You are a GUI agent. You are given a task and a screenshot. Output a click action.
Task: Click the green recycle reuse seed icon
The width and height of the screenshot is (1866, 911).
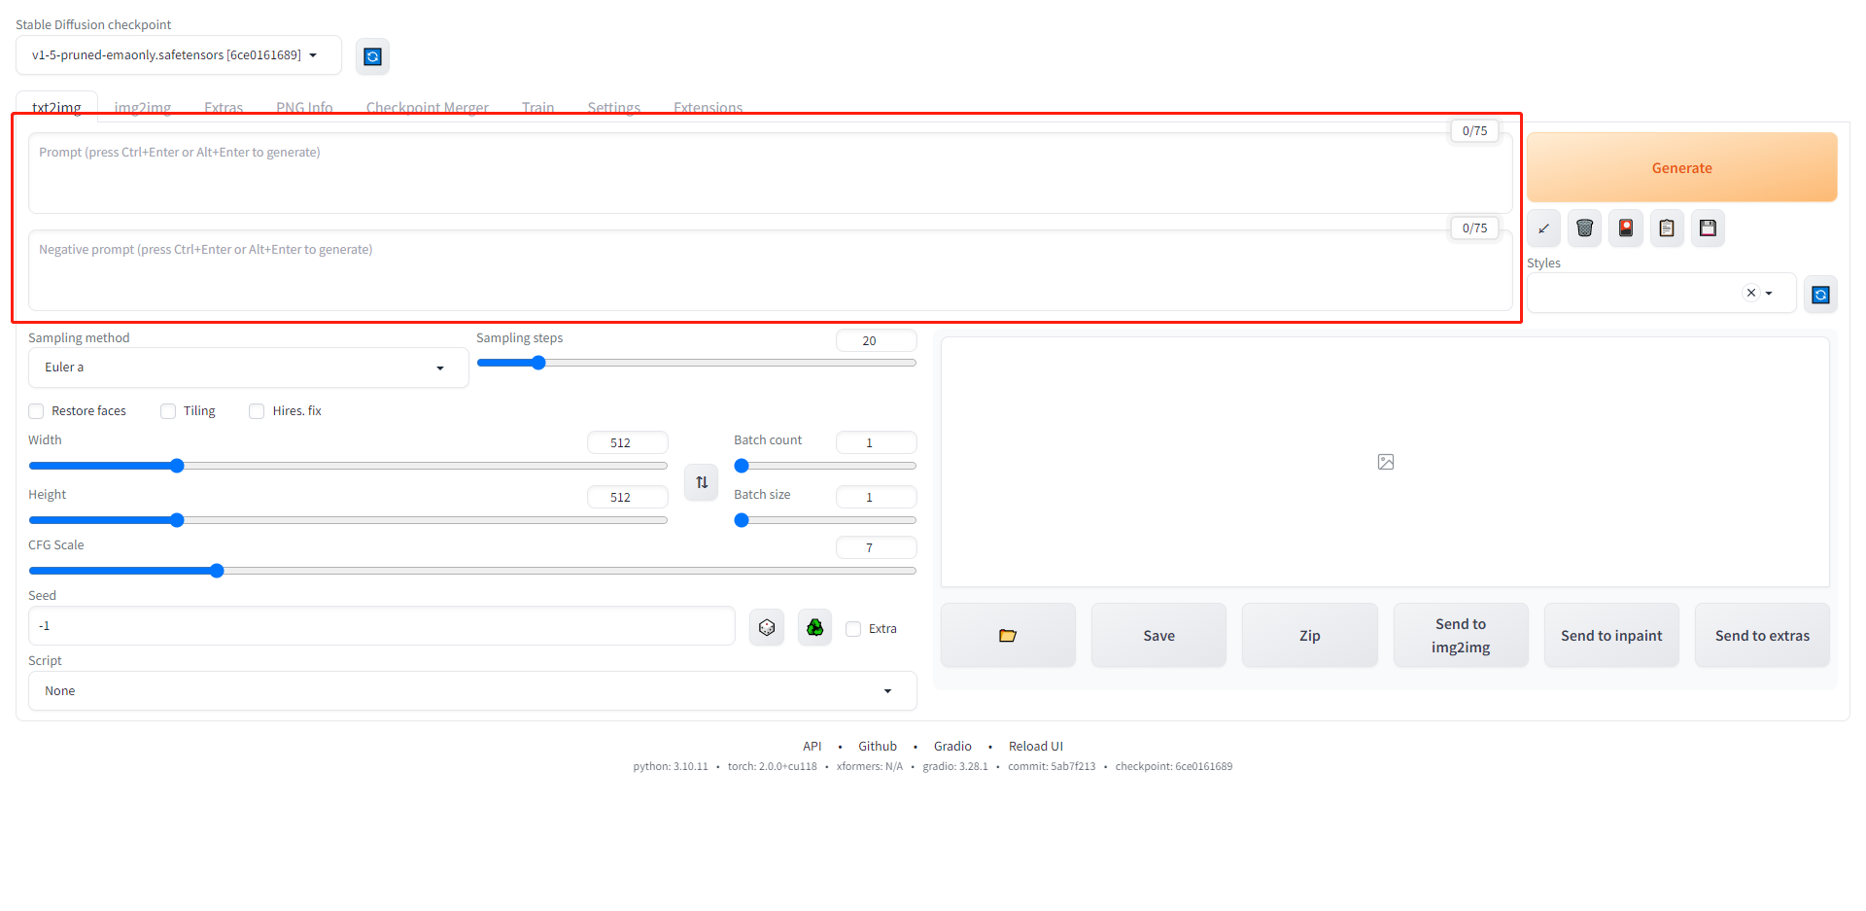pyautogui.click(x=814, y=628)
